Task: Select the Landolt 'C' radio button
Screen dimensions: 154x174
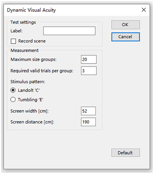Action: pyautogui.click(x=13, y=90)
